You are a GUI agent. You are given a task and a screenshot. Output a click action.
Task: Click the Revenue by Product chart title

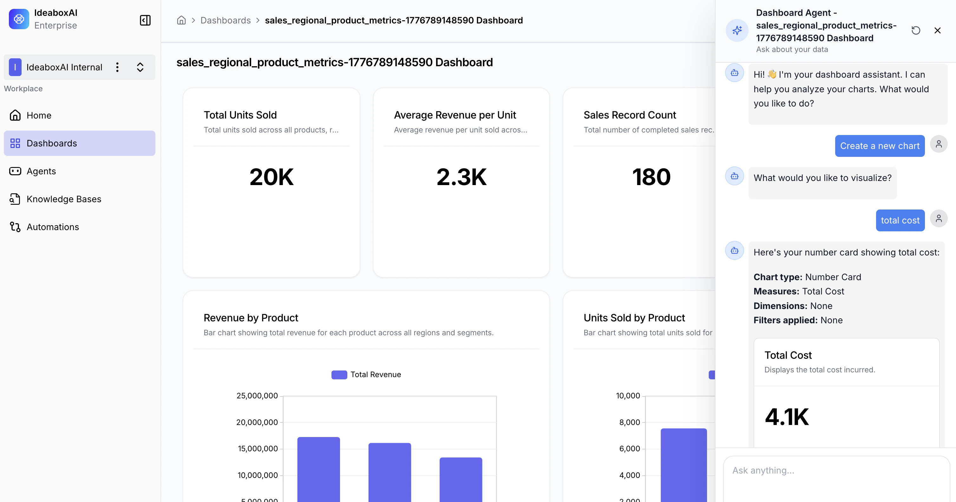(251, 318)
